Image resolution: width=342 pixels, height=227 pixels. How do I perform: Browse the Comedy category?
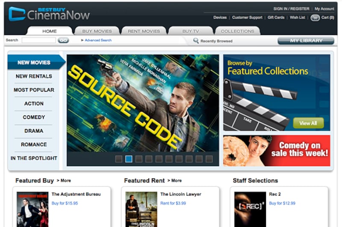pos(34,117)
